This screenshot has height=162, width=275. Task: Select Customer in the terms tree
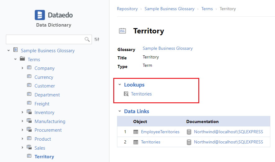pyautogui.click(x=45, y=86)
